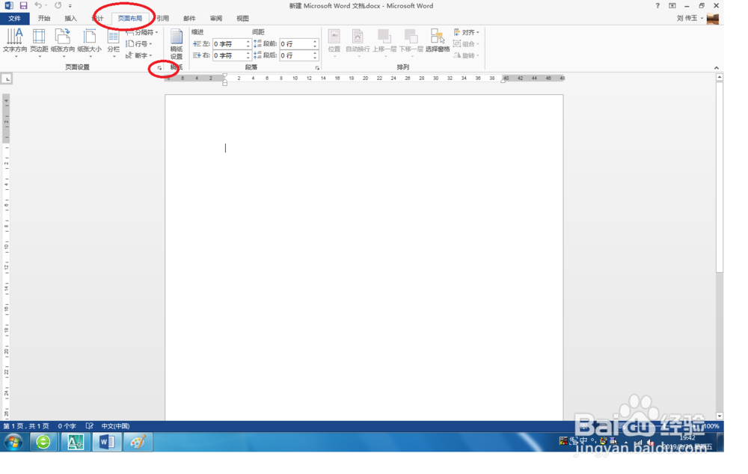The width and height of the screenshot is (748, 474).
Task: Click the word count in status bar
Action: coord(66,426)
